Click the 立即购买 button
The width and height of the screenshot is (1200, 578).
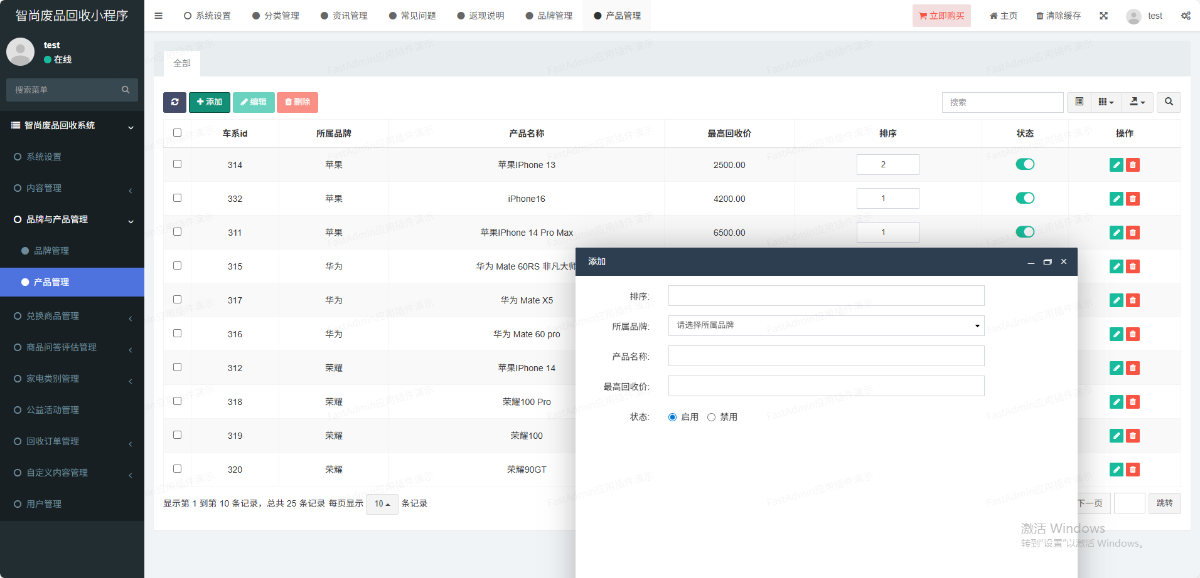[x=941, y=16]
